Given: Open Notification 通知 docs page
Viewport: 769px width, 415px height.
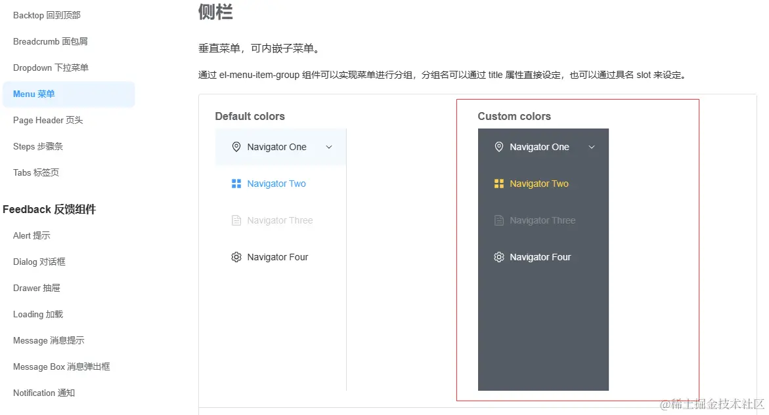Looking at the screenshot, I should point(43,393).
